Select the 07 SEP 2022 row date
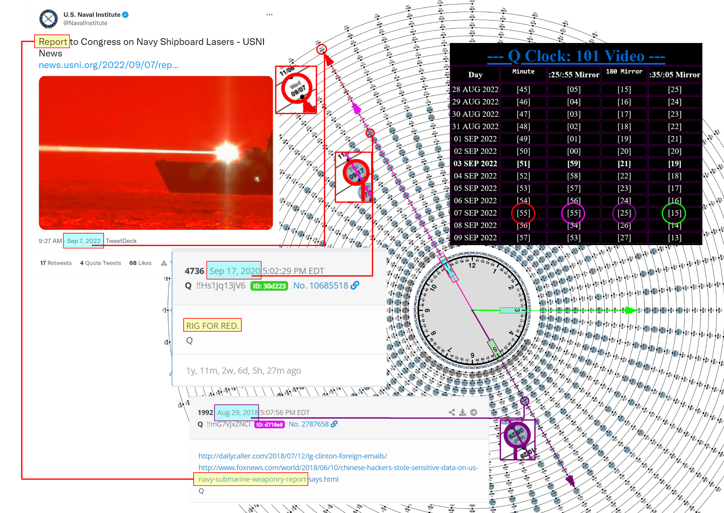724x513 pixels. coord(475,213)
